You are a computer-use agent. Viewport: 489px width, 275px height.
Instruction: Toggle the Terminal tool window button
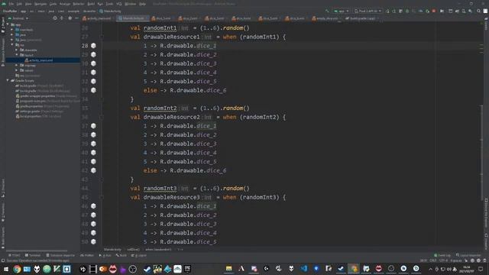pyautogui.click(x=33, y=255)
